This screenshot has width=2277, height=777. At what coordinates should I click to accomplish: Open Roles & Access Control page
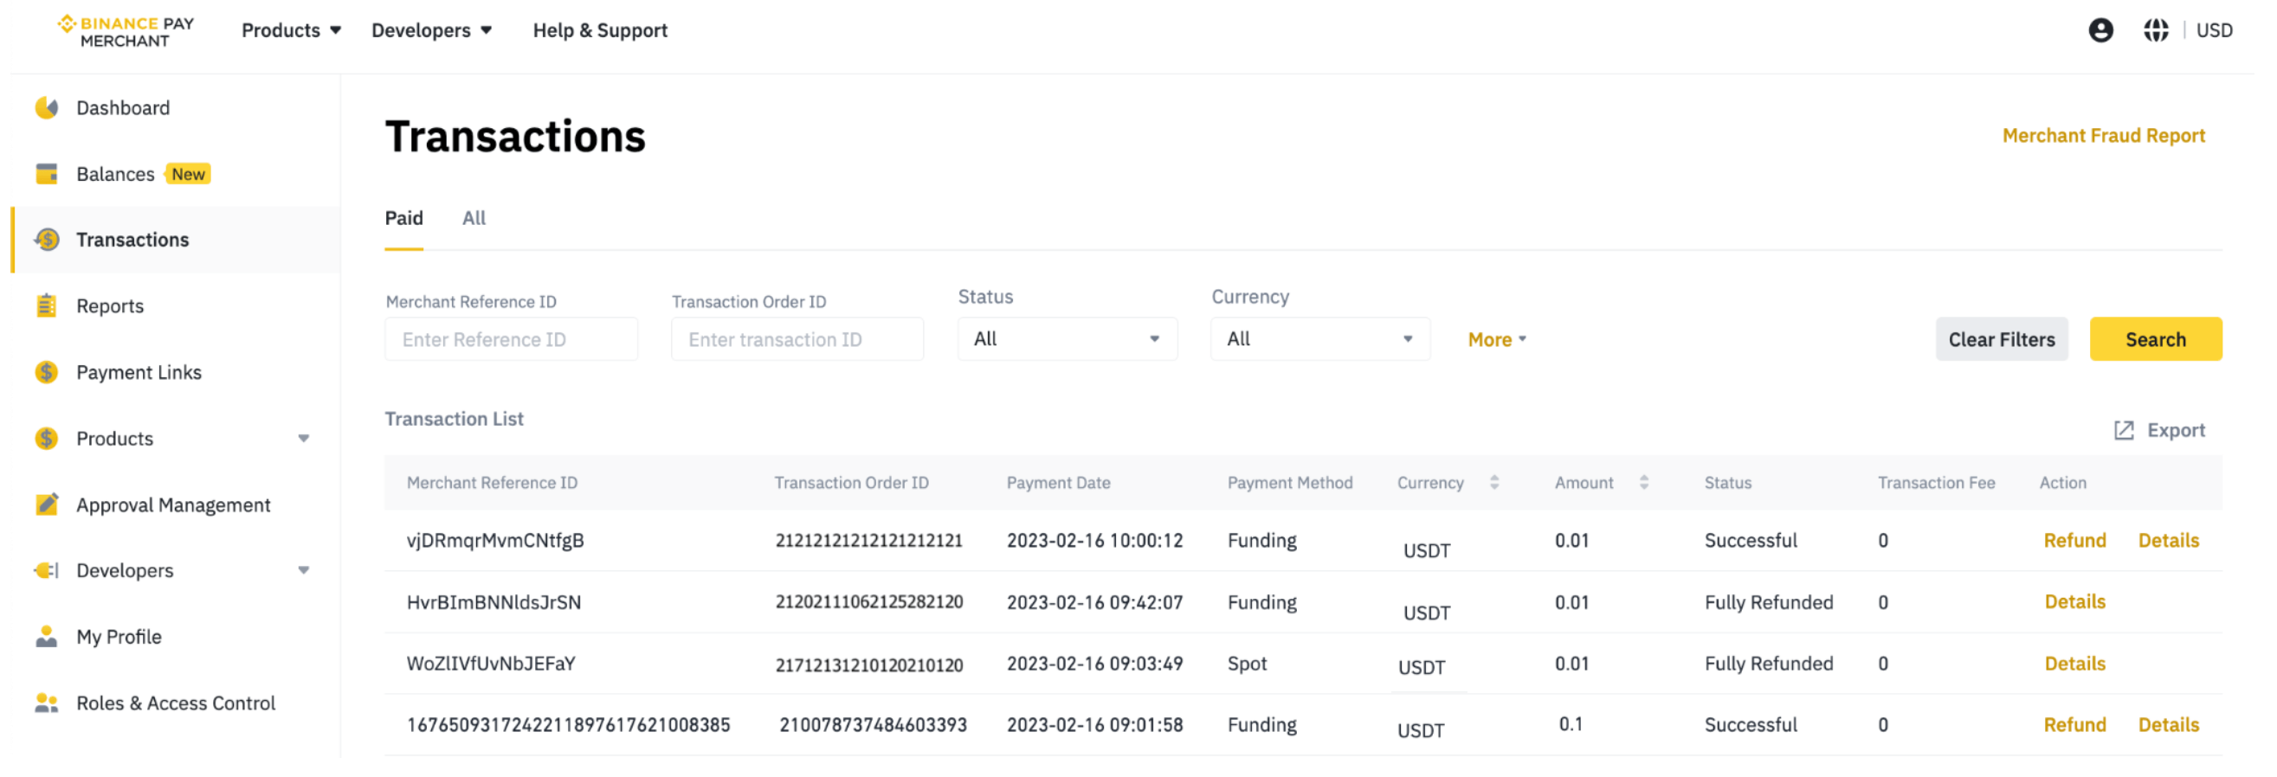(176, 703)
